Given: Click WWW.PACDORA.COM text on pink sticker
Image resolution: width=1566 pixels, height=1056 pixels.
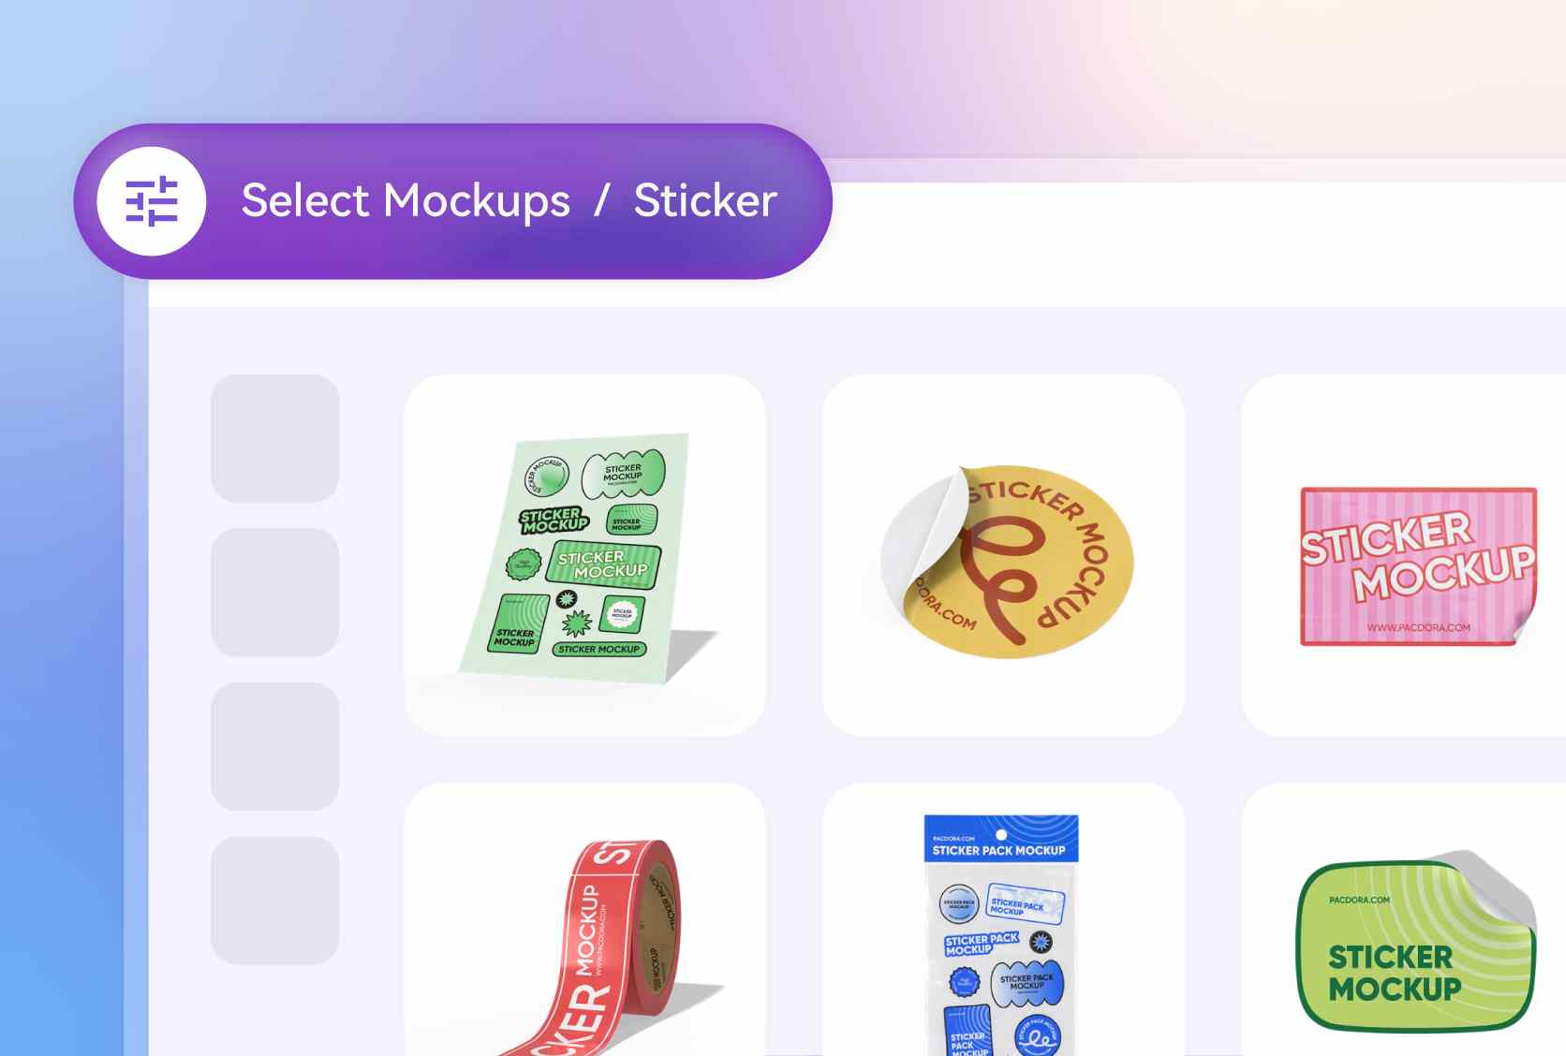Looking at the screenshot, I should point(1418,628).
